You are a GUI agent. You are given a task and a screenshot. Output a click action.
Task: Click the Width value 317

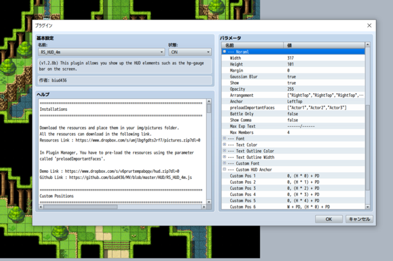click(x=290, y=58)
